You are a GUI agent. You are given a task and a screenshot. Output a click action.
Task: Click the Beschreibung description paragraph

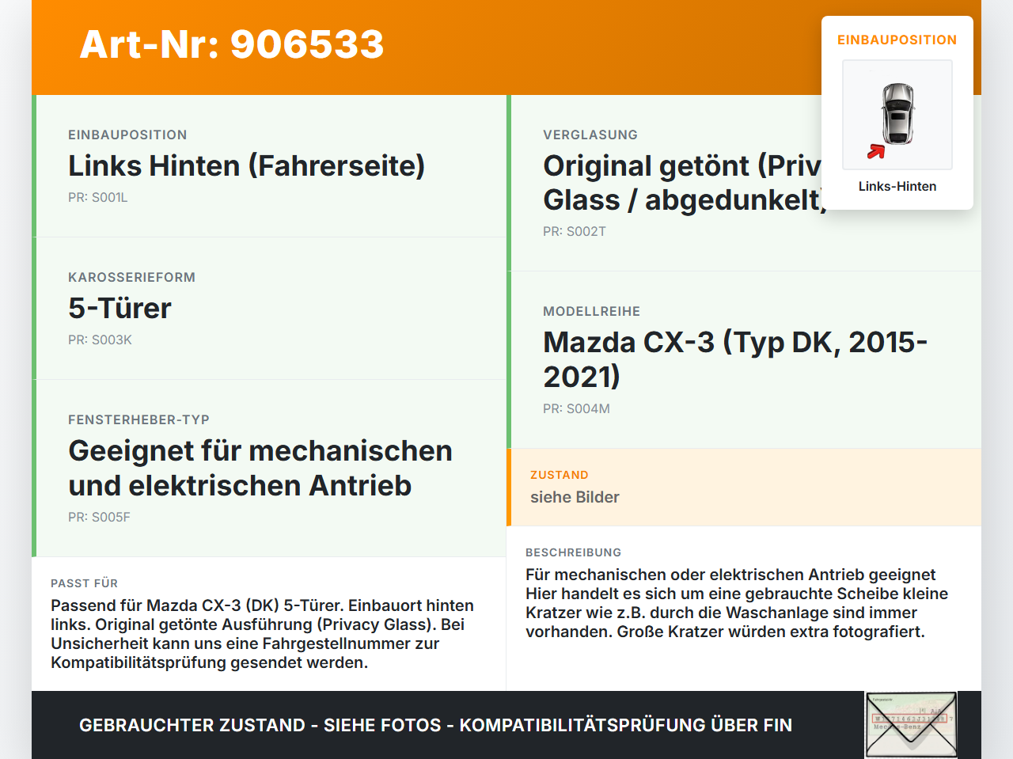[737, 603]
